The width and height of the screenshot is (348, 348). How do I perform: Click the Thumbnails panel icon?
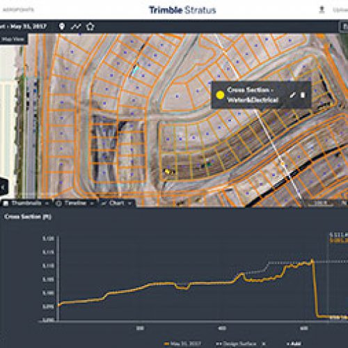click(x=6, y=203)
